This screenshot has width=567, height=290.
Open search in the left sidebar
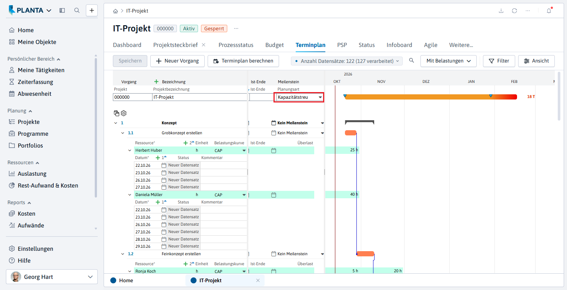point(77,10)
